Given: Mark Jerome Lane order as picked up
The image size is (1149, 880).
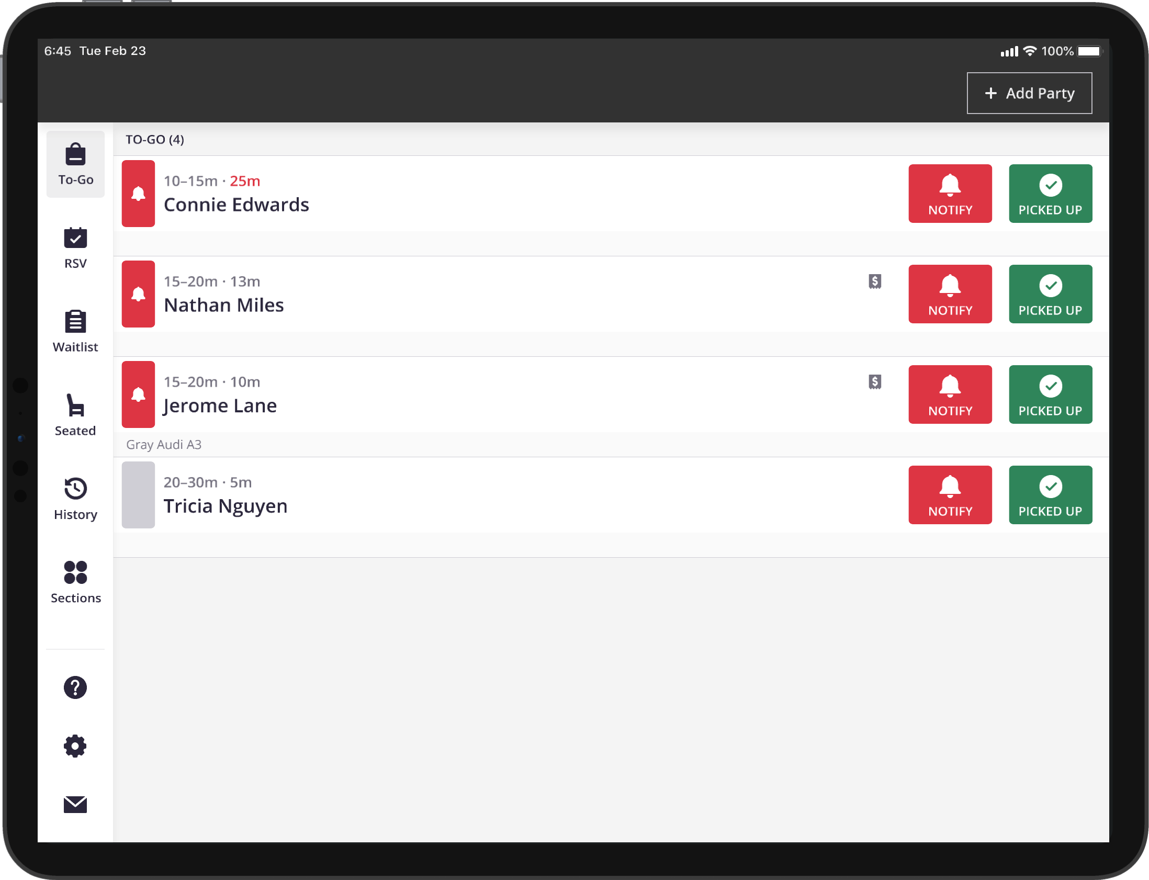Looking at the screenshot, I should tap(1050, 394).
